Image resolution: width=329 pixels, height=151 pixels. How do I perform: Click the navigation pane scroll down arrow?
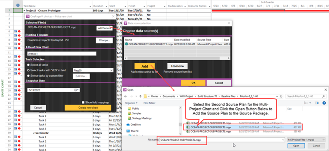pyautogui.click(x=180, y=134)
